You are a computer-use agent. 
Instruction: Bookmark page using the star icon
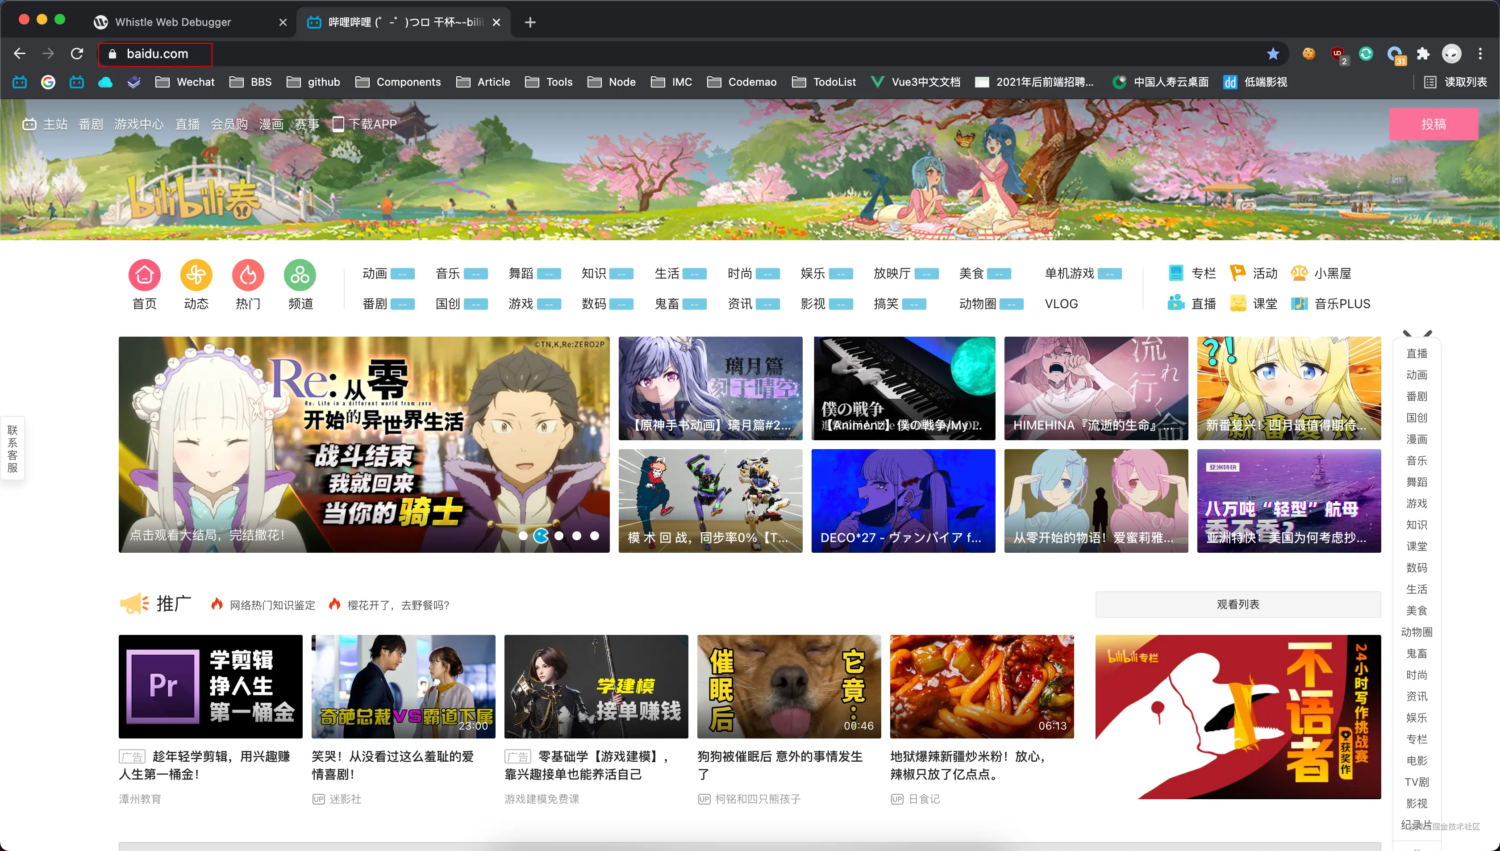point(1273,54)
